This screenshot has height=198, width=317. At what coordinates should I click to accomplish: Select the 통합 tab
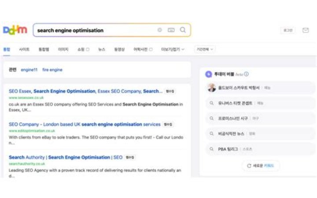[x=7, y=49]
